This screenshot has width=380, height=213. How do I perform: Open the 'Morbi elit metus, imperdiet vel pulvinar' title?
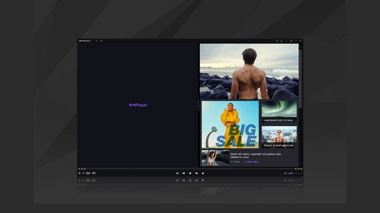click(x=256, y=155)
